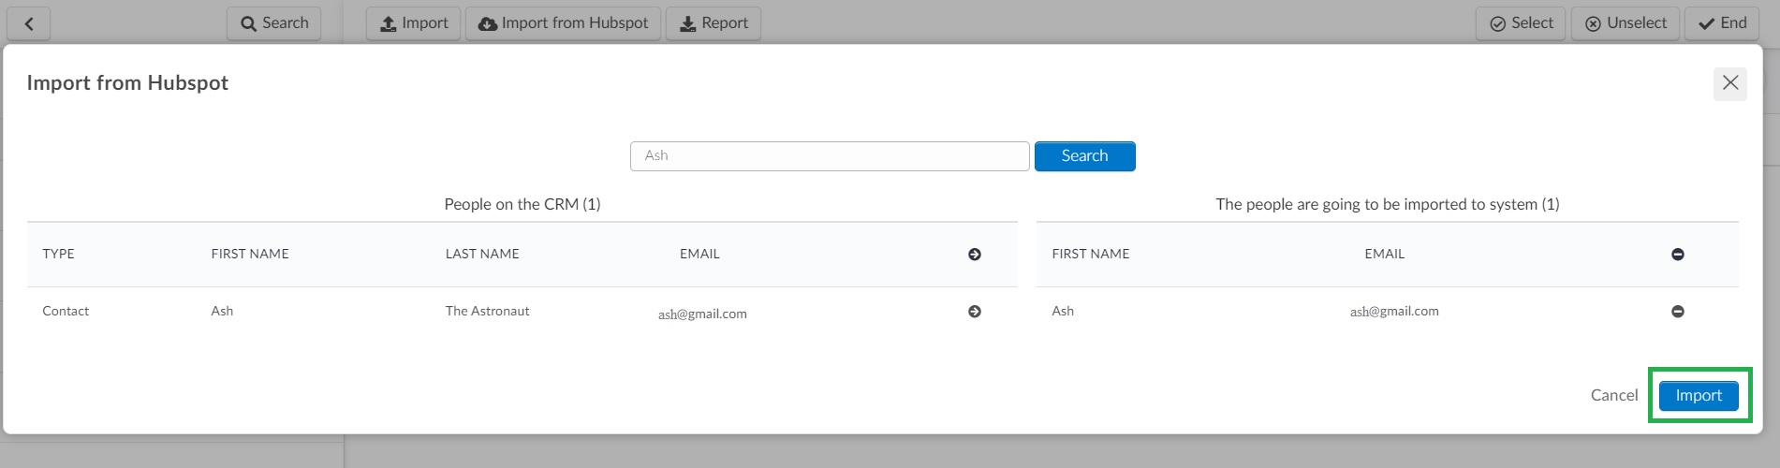The image size is (1780, 468).
Task: Click the blue Search button in the dialog
Action: (1084, 156)
